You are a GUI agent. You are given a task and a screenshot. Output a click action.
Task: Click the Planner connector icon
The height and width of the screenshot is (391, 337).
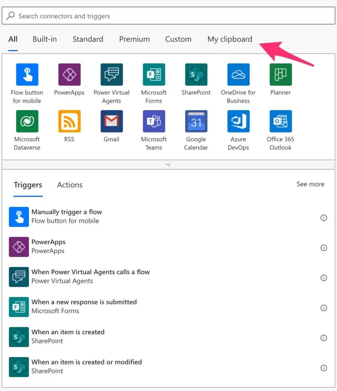point(281,75)
